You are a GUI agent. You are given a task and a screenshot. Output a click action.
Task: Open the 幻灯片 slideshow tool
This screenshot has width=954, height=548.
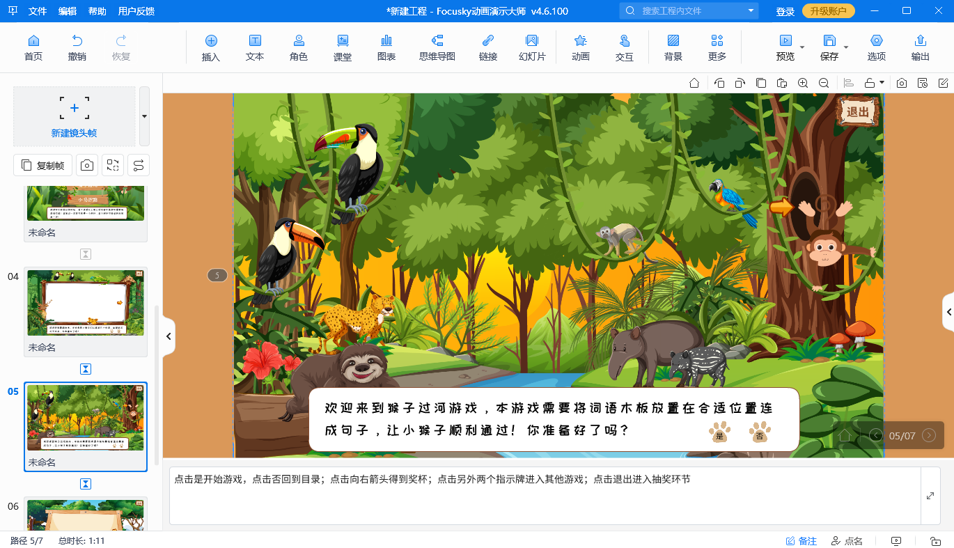point(532,47)
